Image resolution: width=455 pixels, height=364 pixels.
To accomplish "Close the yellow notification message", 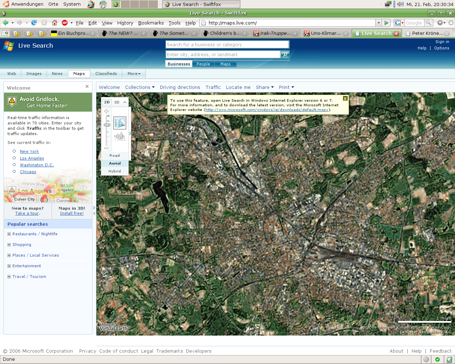I will click(345, 98).
